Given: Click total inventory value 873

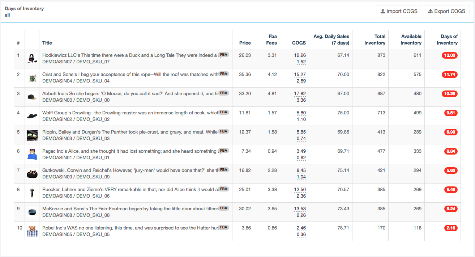Looking at the screenshot, I should point(381,55).
